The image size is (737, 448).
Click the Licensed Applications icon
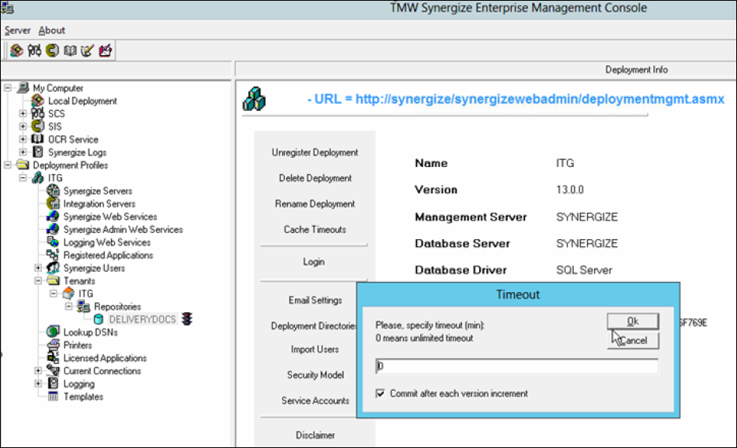tap(53, 358)
